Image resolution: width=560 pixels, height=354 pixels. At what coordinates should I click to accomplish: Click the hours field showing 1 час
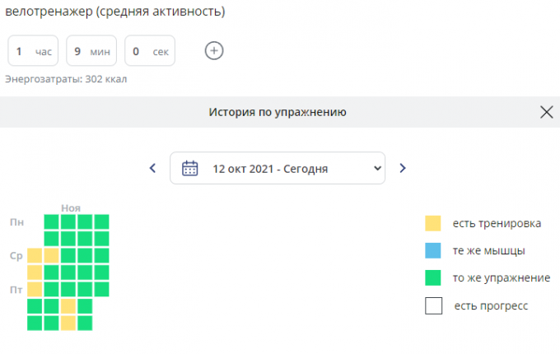(33, 51)
